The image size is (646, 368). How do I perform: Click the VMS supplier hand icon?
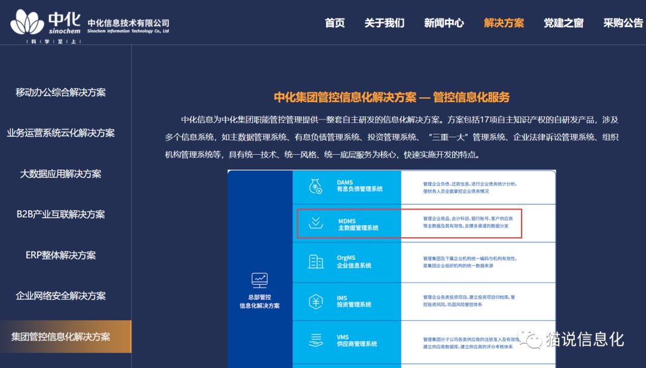click(x=316, y=341)
